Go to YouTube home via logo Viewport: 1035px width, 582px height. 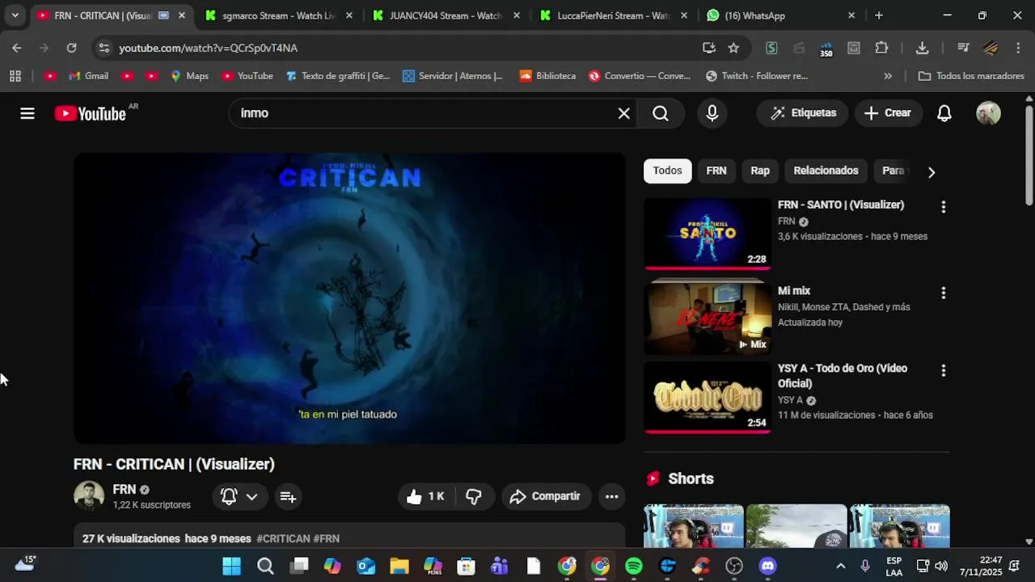90,114
